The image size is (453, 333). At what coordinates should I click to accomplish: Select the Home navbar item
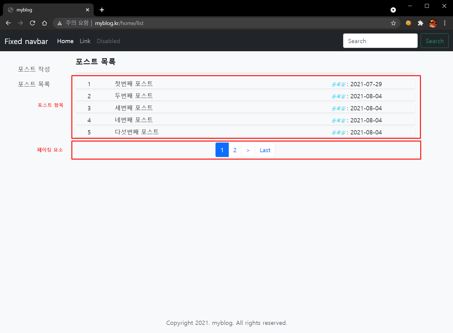[x=65, y=41]
